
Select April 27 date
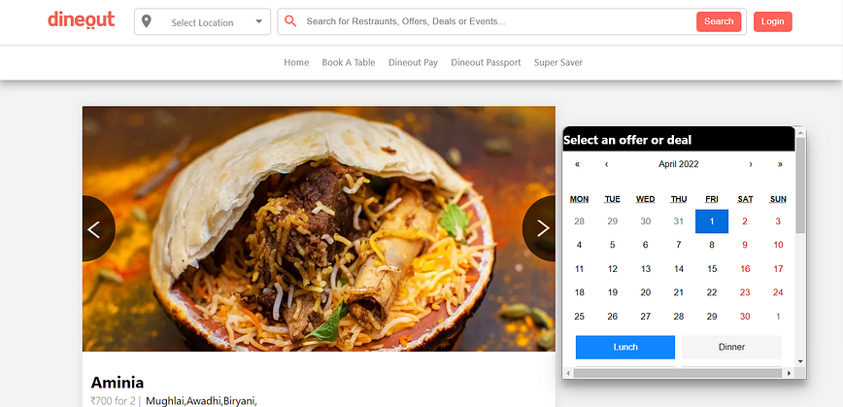point(646,317)
